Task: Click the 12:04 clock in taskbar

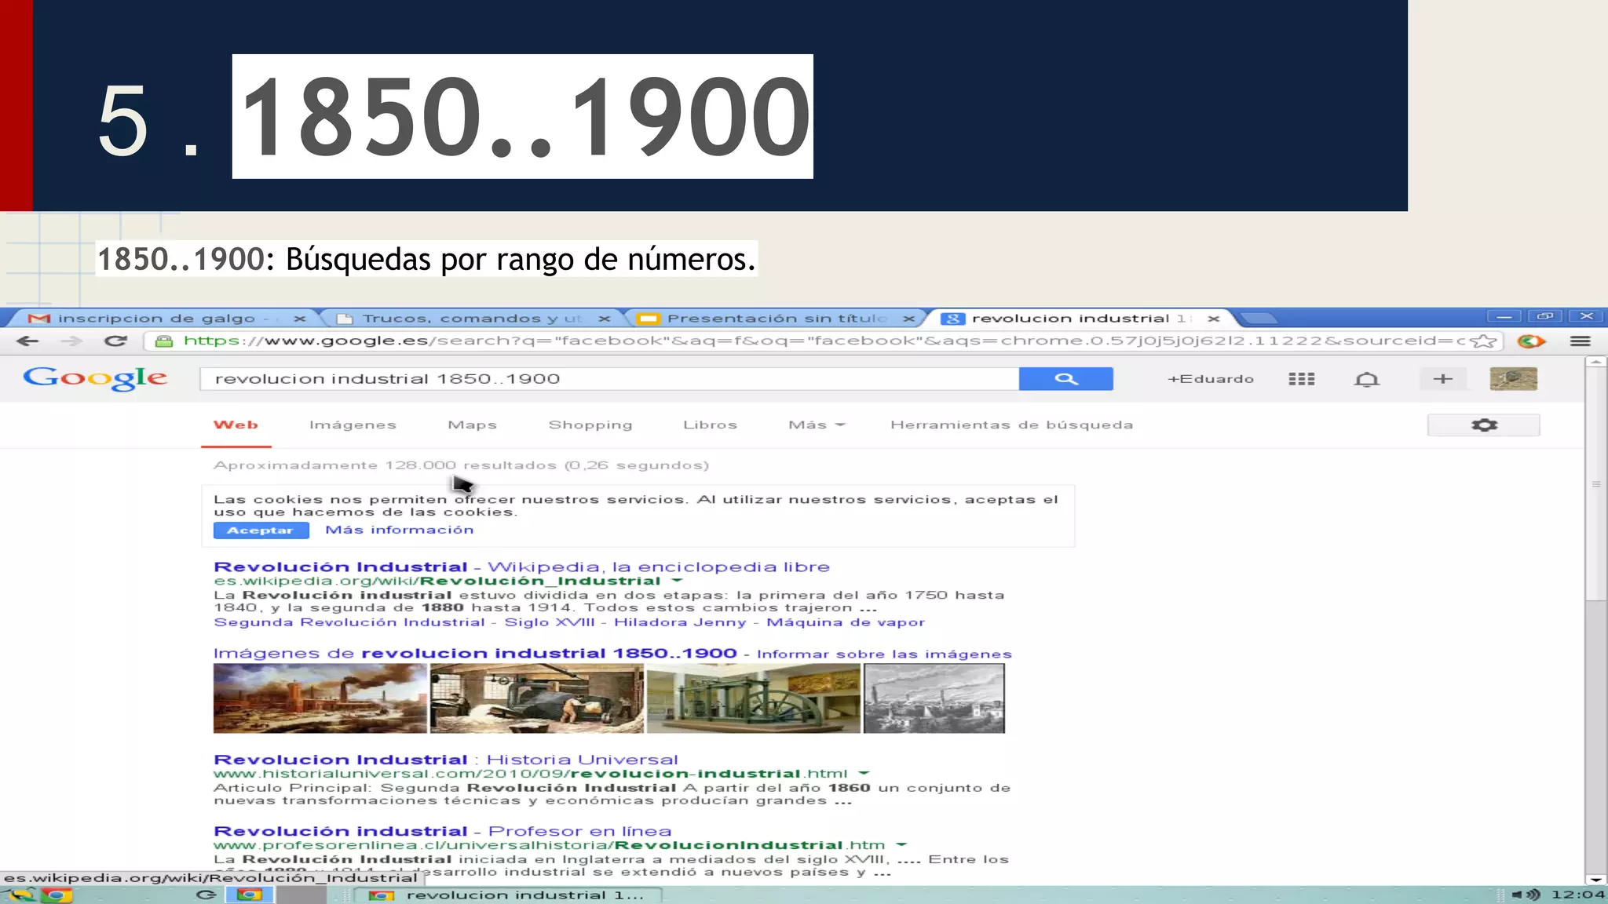Action: tap(1577, 895)
